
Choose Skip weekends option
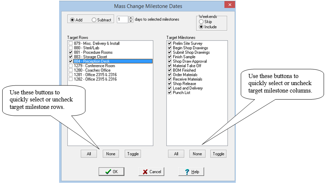(201, 22)
